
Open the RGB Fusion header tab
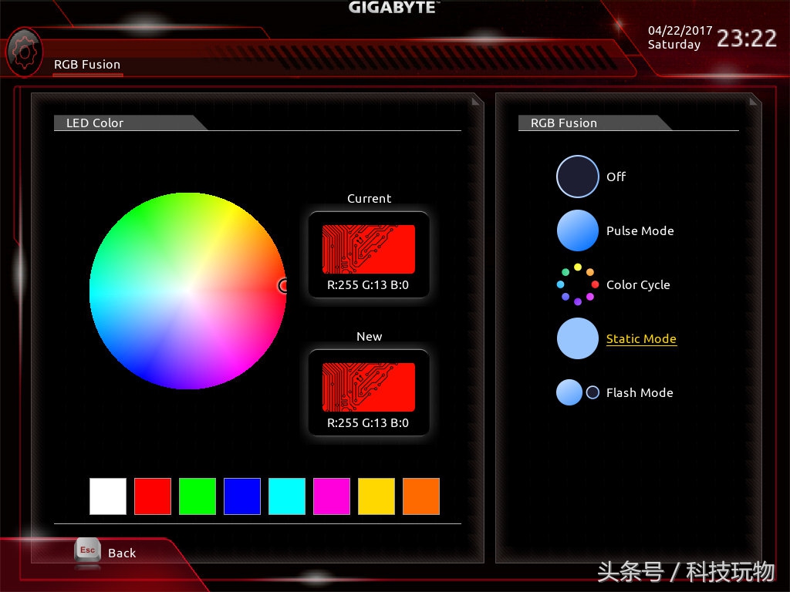87,65
